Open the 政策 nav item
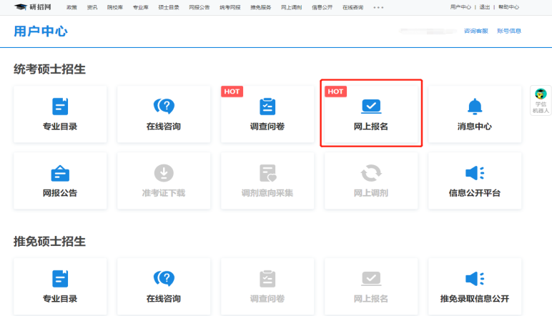The height and width of the screenshot is (316, 552). (x=72, y=7)
